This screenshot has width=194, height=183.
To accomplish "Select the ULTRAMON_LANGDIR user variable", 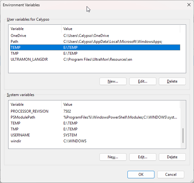I will [x=95, y=59].
